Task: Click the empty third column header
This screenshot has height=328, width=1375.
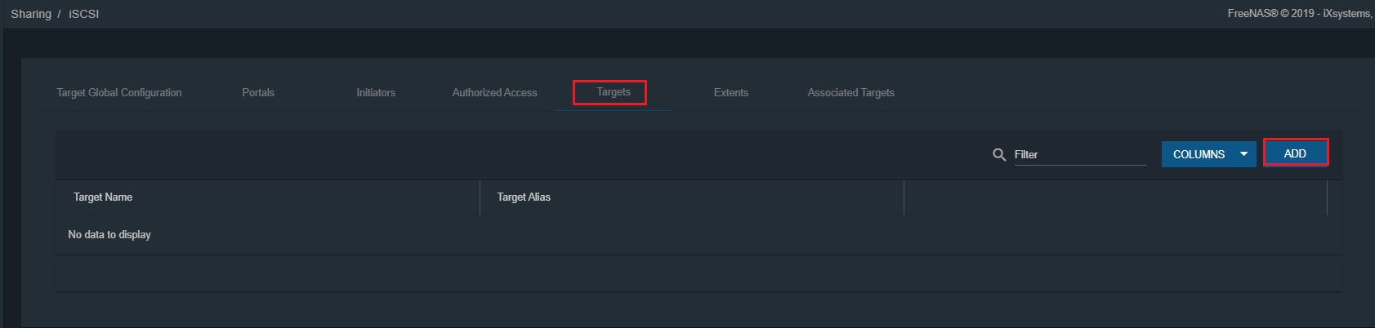Action: pyautogui.click(x=1115, y=197)
